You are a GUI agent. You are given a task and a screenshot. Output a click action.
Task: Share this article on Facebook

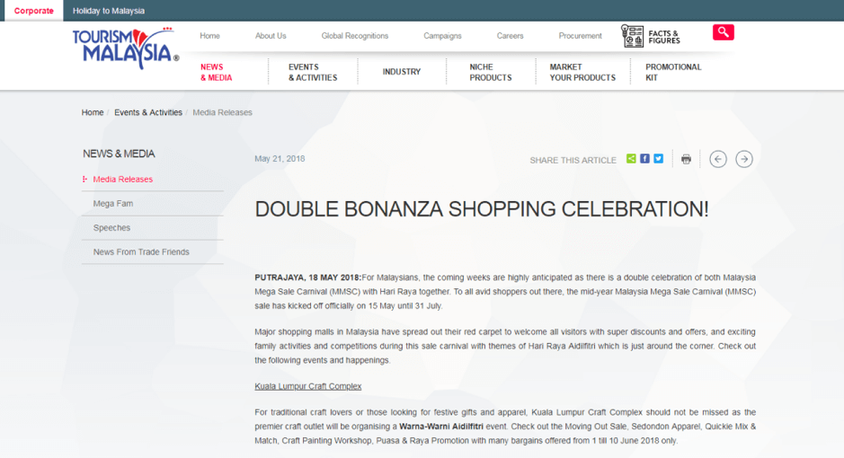(644, 159)
